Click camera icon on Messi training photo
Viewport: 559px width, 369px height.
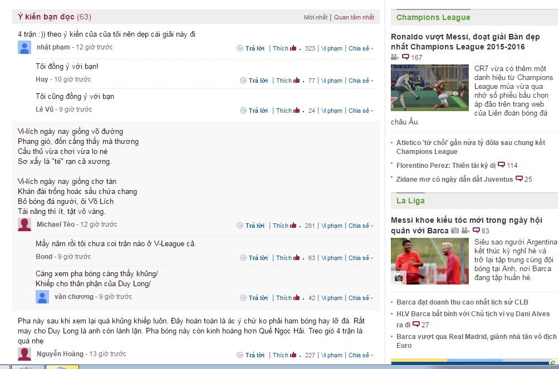point(399,278)
